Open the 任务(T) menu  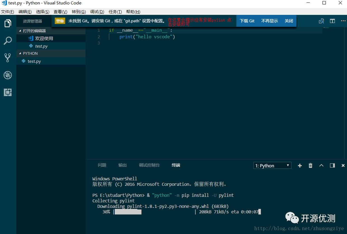[x=115, y=12]
